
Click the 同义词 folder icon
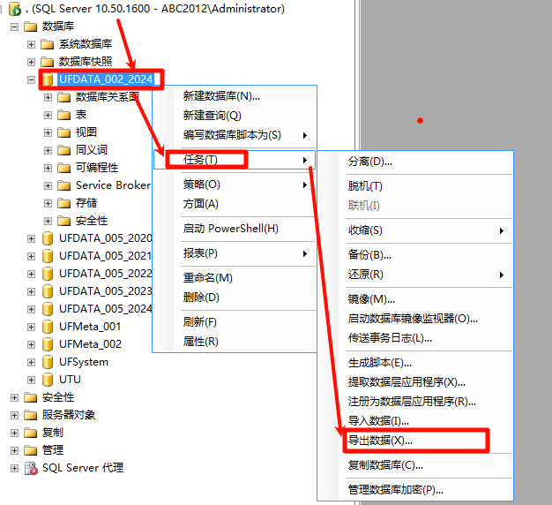[x=64, y=150]
